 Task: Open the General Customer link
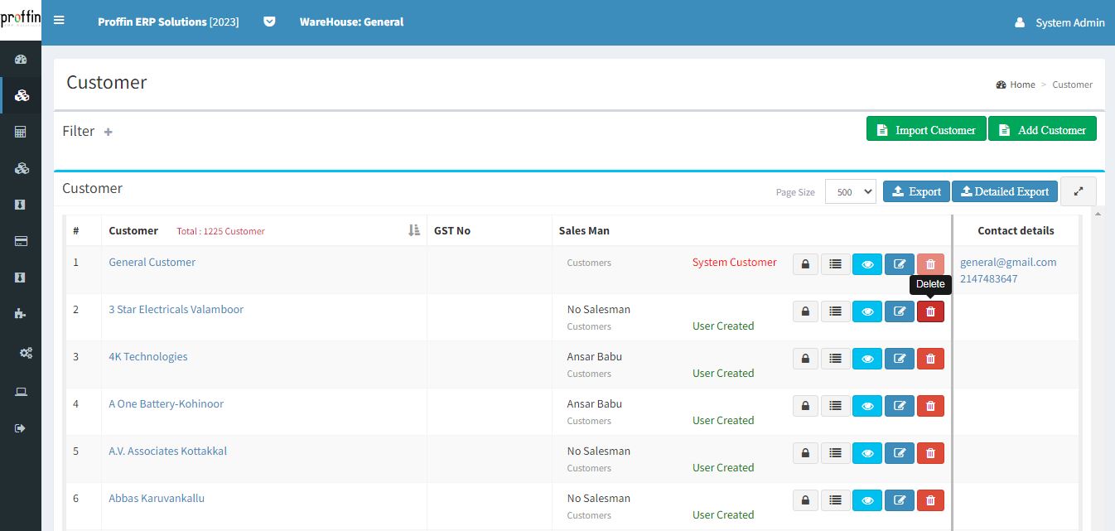pyautogui.click(x=152, y=262)
